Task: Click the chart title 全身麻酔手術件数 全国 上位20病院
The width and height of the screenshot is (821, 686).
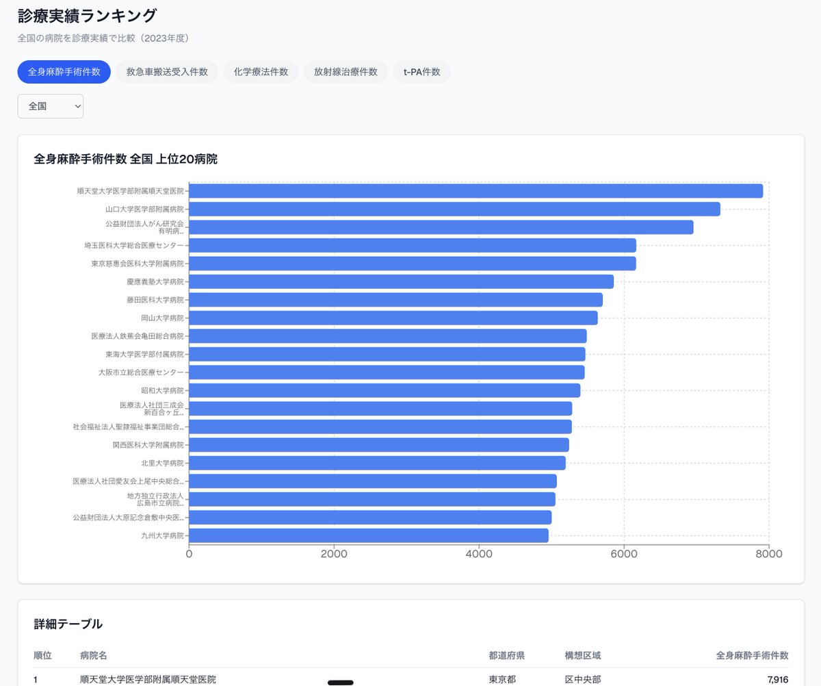Action: click(x=126, y=160)
